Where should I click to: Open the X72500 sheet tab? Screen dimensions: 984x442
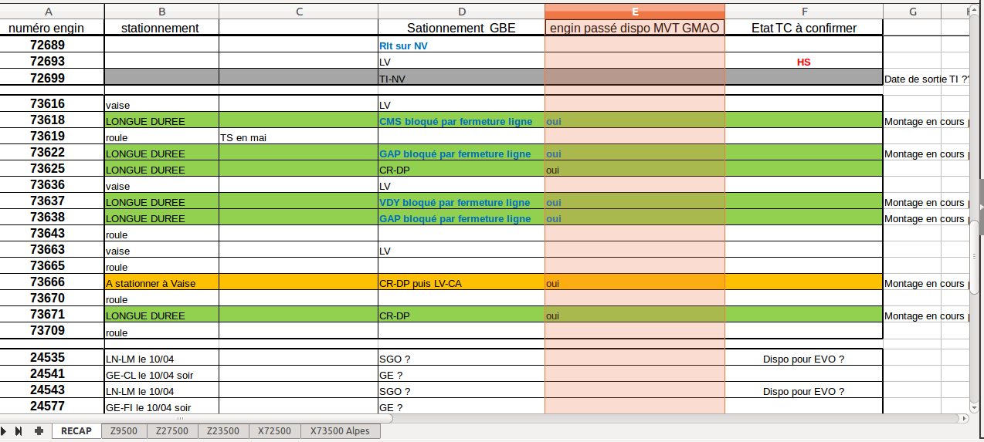pyautogui.click(x=274, y=431)
